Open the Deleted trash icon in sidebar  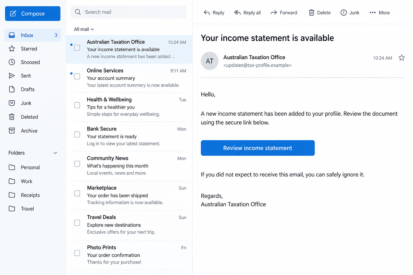click(x=12, y=117)
